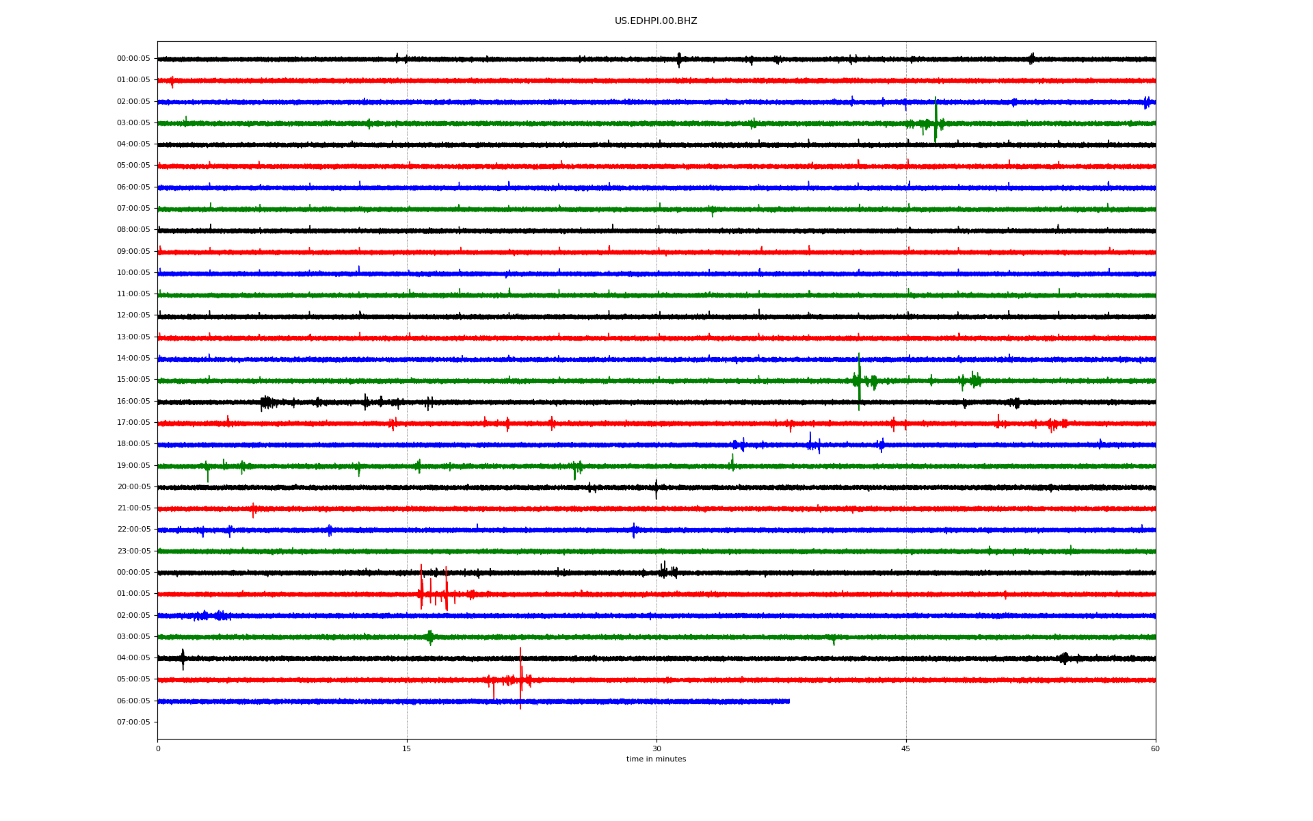This screenshot has height=821, width=1313.
Task: Select the 10:00:05 row label
Action: [133, 273]
